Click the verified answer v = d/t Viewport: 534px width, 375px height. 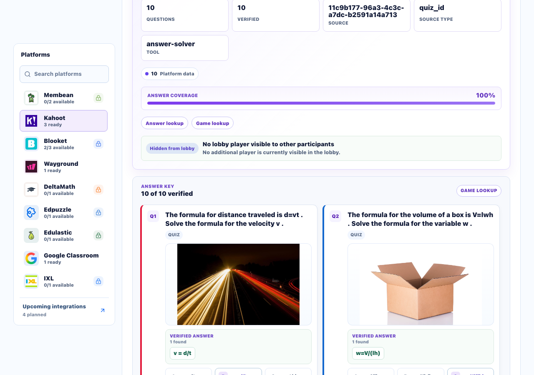(x=182, y=353)
